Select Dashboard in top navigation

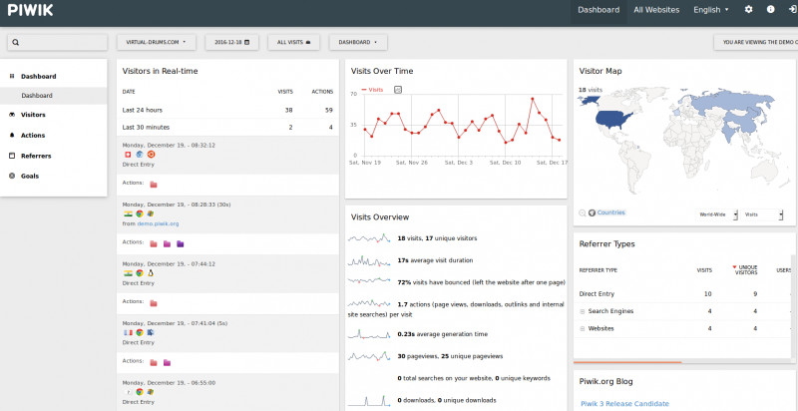coord(598,10)
